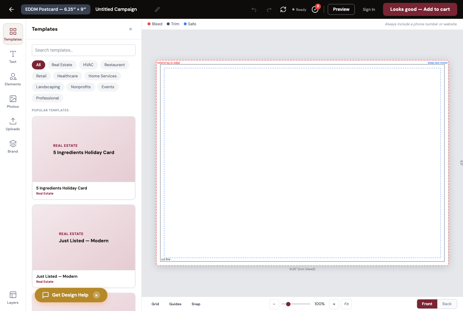Filter templates by Real Estate
463x311 pixels.
coord(62,65)
